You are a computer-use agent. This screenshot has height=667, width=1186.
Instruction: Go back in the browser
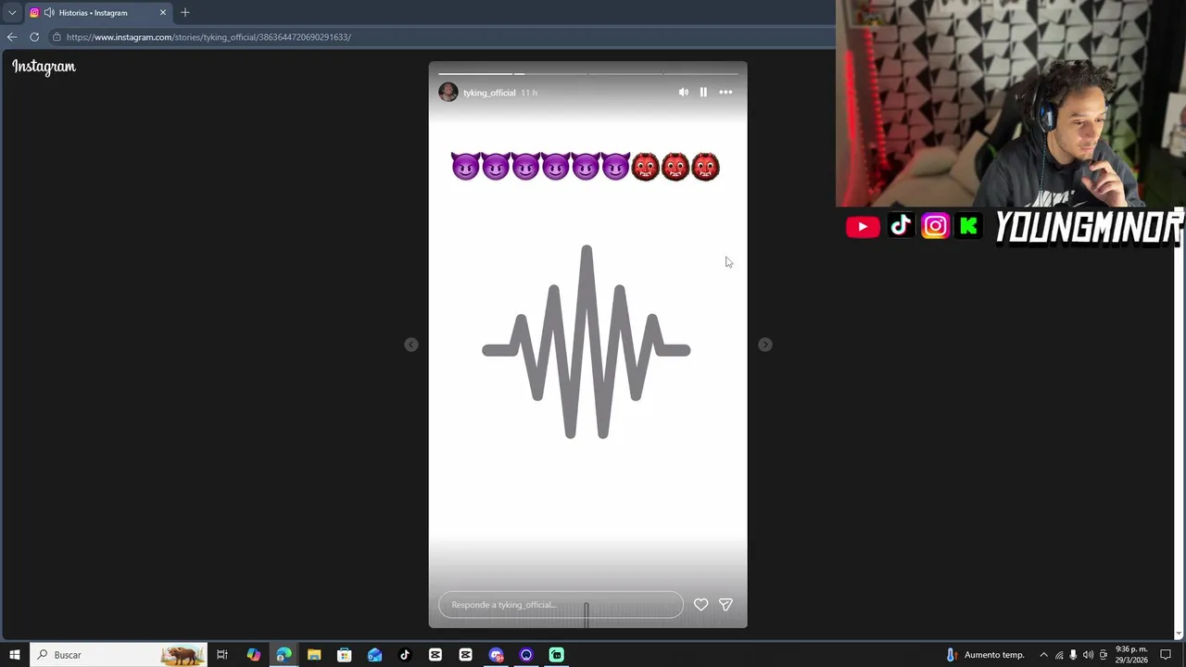[x=12, y=37]
